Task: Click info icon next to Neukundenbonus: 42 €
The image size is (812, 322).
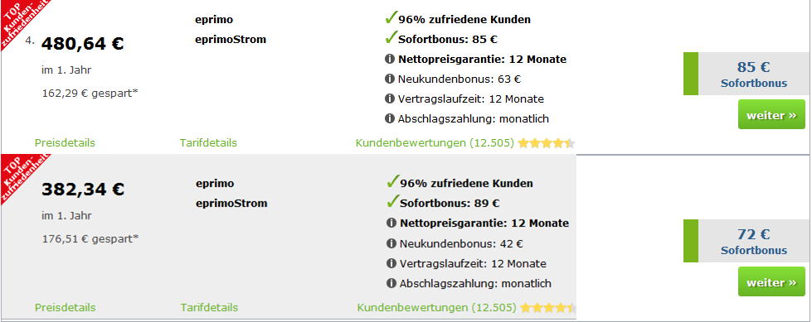Action: (391, 243)
